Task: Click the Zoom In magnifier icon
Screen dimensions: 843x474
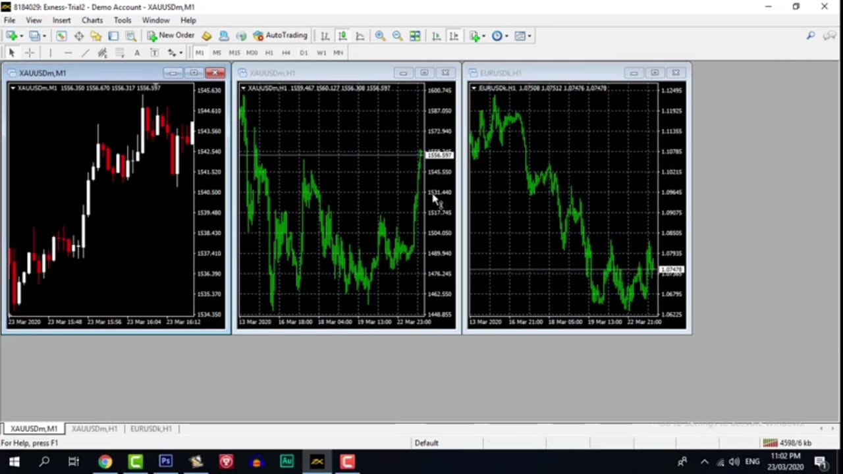Action: click(x=380, y=36)
